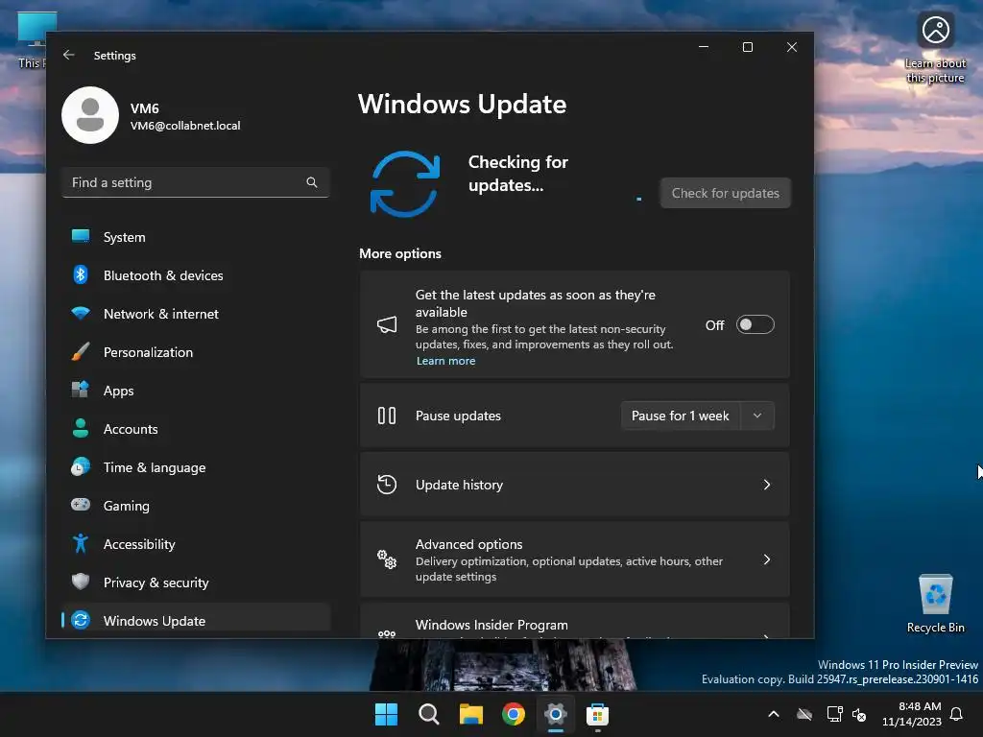
Task: Click the Update history clock icon
Action: pyautogui.click(x=387, y=485)
